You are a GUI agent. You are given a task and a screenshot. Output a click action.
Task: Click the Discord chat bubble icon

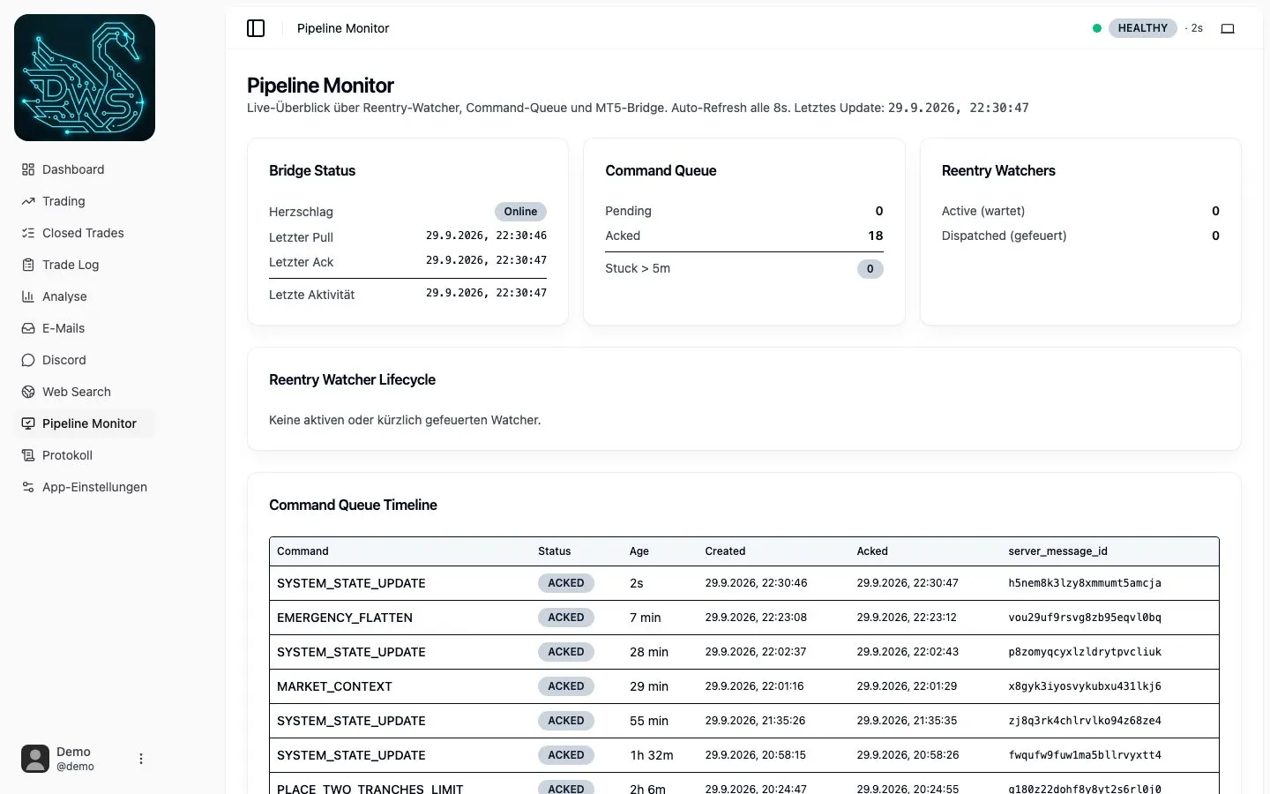click(x=28, y=360)
